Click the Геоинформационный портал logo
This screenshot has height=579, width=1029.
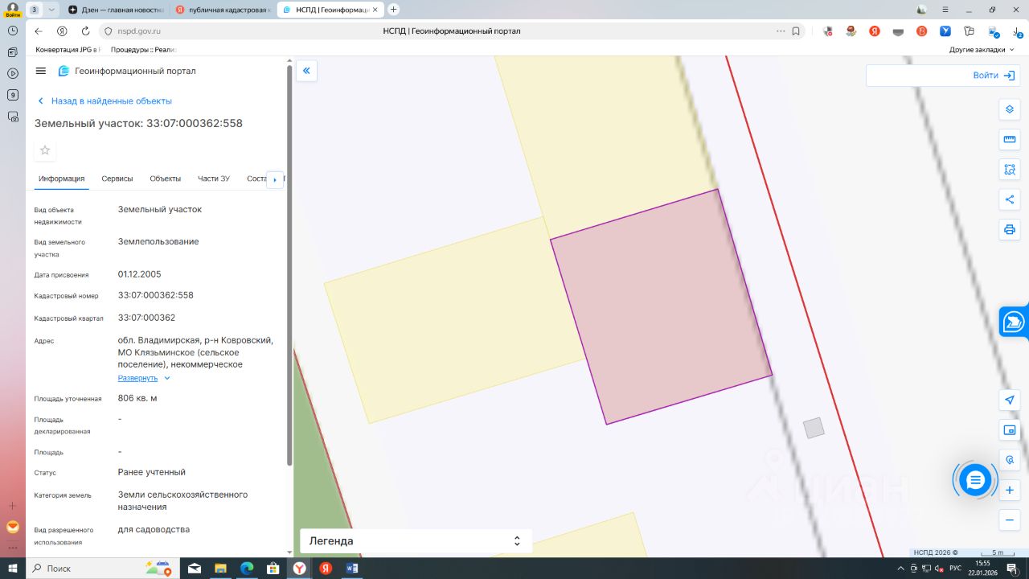pyautogui.click(x=127, y=71)
